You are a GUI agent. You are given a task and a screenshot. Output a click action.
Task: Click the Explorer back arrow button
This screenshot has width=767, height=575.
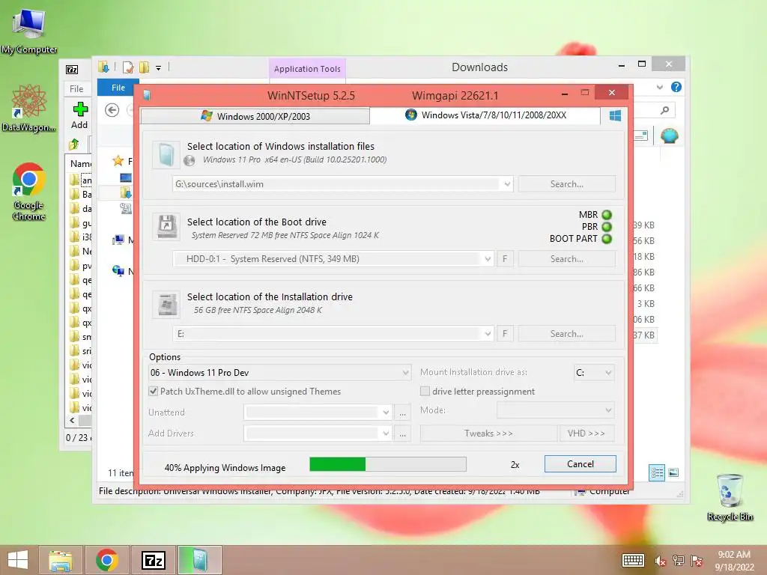(112, 111)
